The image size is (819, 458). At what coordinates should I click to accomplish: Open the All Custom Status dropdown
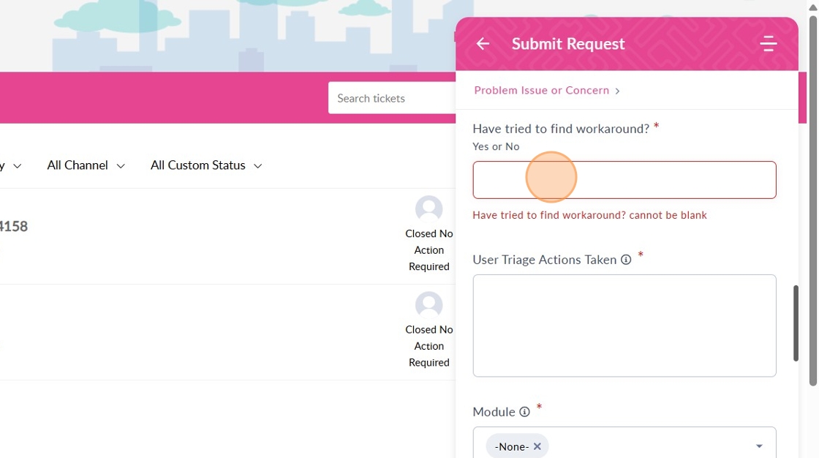click(x=206, y=165)
